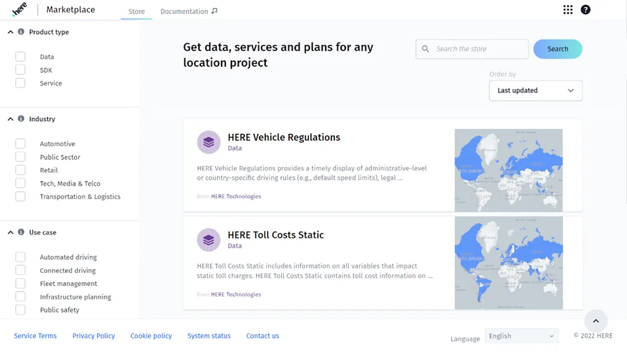The width and height of the screenshot is (627, 352).
Task: Click HERE Technologies link under Vehicle Regulations
Action: click(x=236, y=196)
